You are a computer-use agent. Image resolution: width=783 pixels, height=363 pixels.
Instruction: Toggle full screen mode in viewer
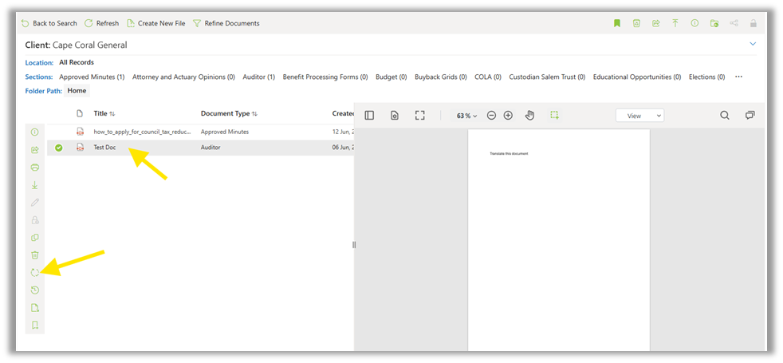(x=420, y=116)
